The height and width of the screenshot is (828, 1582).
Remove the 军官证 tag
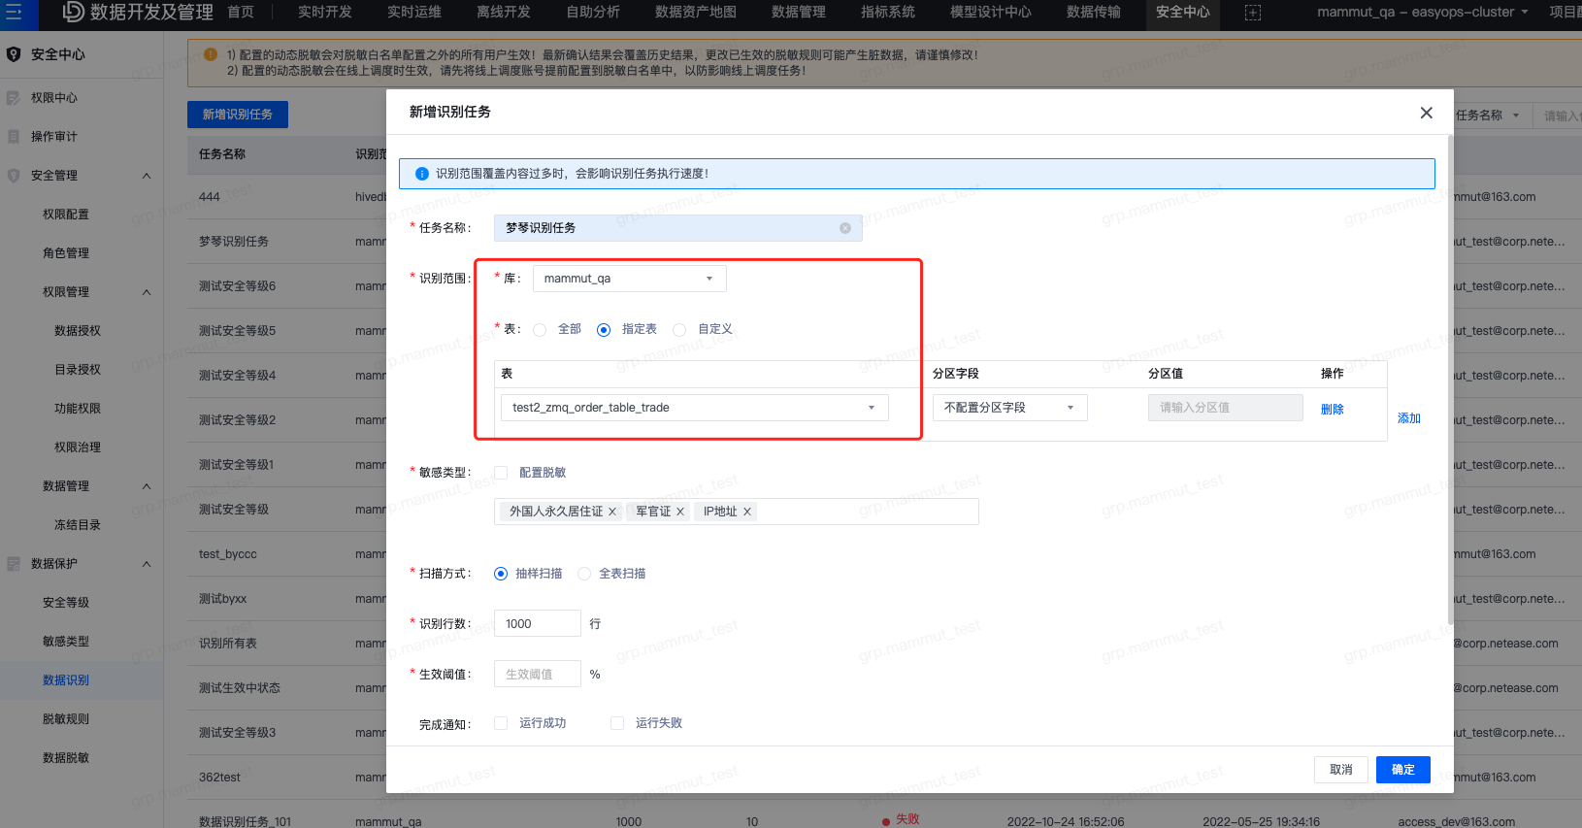click(680, 512)
